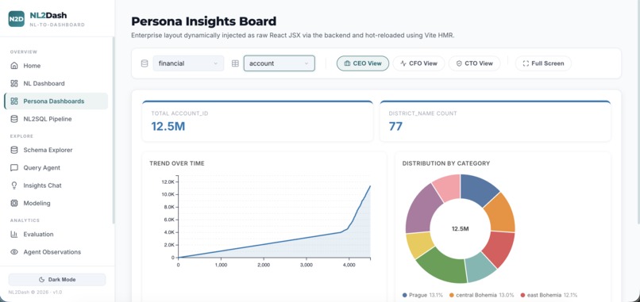
Task: Click the DISTRIBUTION BY CATEGORY chart title
Action: [445, 163]
